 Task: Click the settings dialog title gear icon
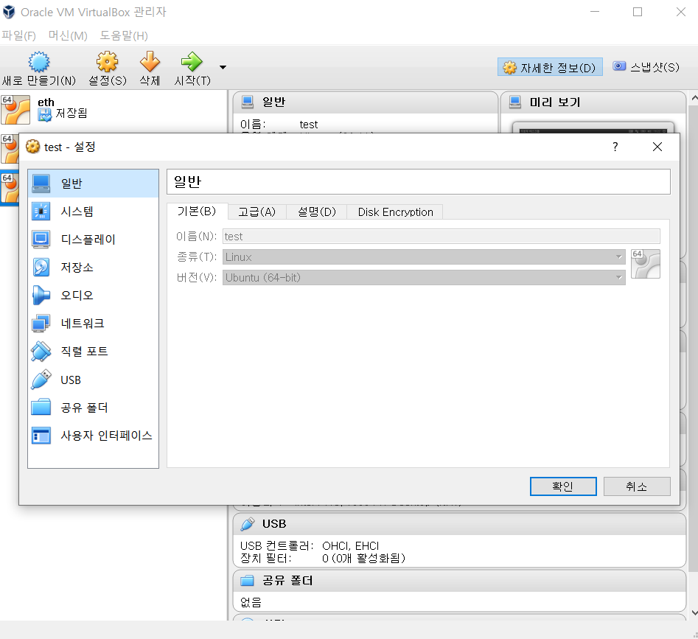(32, 147)
